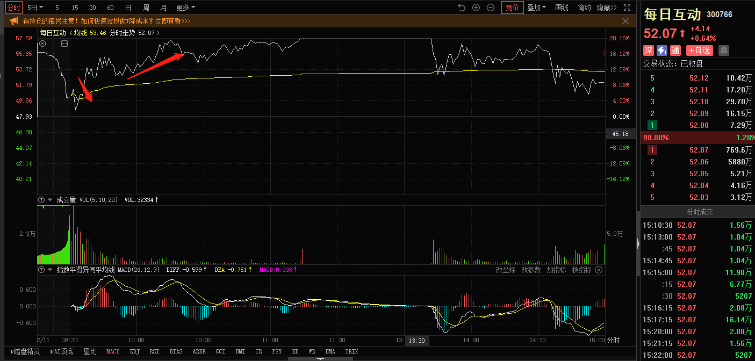Click the horizontal stretch icon on chart

pos(64,44)
